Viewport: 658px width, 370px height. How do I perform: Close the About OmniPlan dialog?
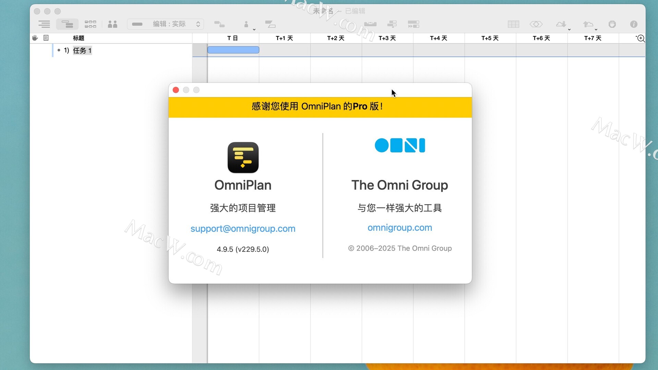[x=176, y=90]
